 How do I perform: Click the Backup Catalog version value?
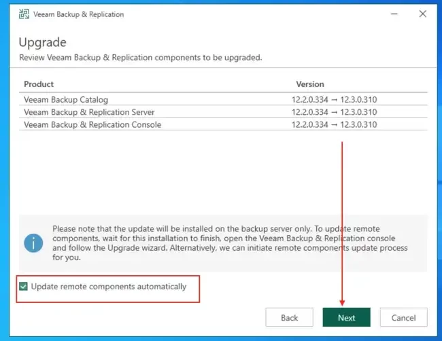pyautogui.click(x=334, y=99)
